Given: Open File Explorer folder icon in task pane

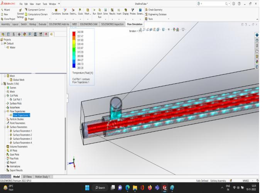Looking at the screenshot, I should (257, 51).
